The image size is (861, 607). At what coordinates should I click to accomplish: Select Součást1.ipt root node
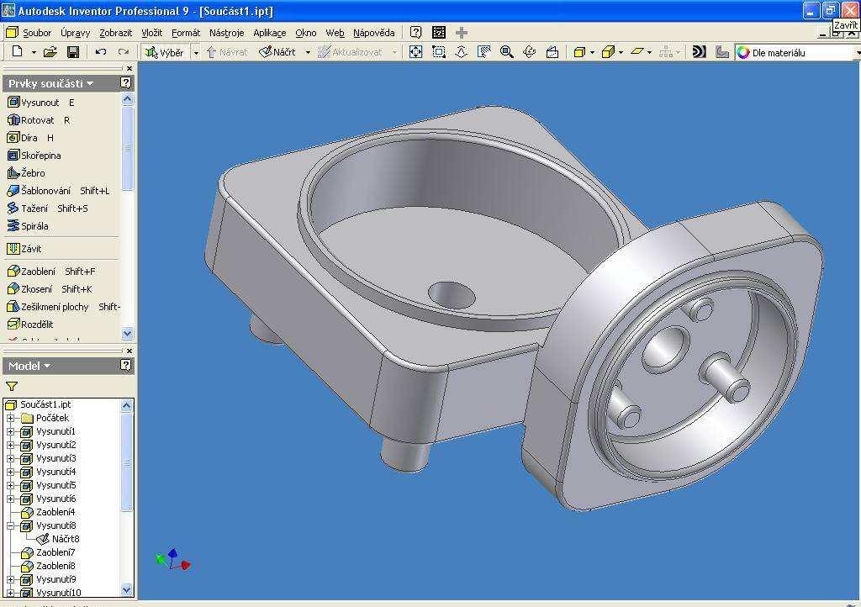click(38, 404)
